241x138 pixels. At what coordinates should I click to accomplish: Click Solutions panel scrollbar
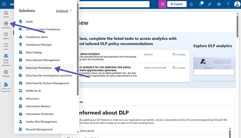(78, 49)
